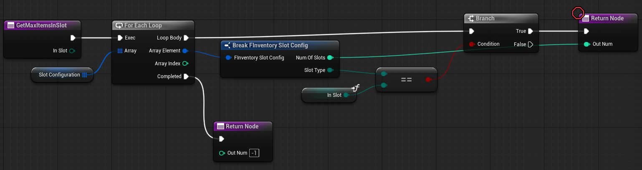Click the Break FInventory Slot Config icon
Viewport: 642px width, 170px height.
pyautogui.click(x=227, y=45)
